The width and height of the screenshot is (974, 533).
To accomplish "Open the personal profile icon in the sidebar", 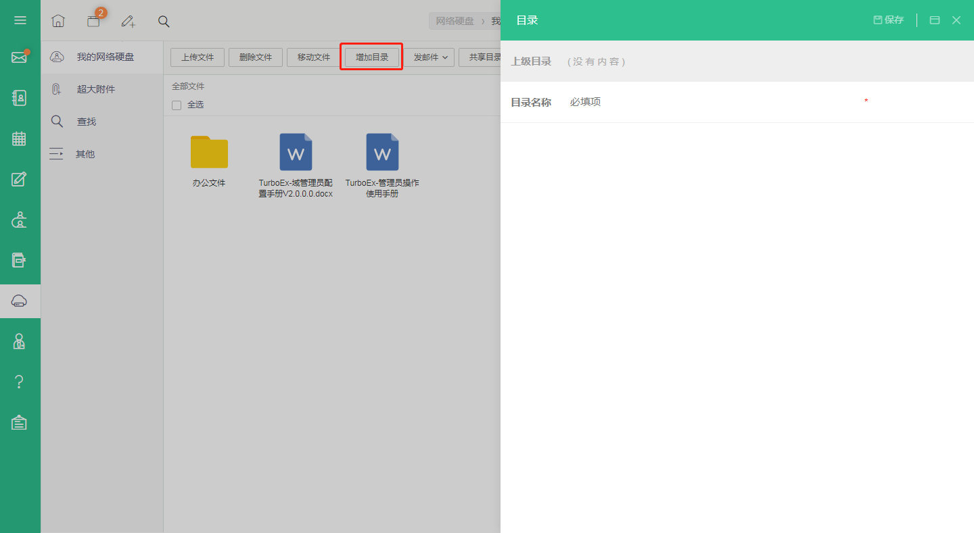I will pyautogui.click(x=20, y=341).
